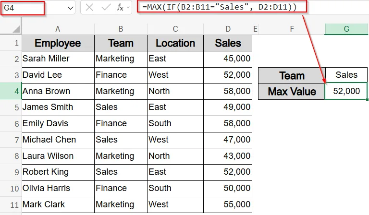Select cell with James Smith
This screenshot has height=215, width=369.
[x=58, y=107]
